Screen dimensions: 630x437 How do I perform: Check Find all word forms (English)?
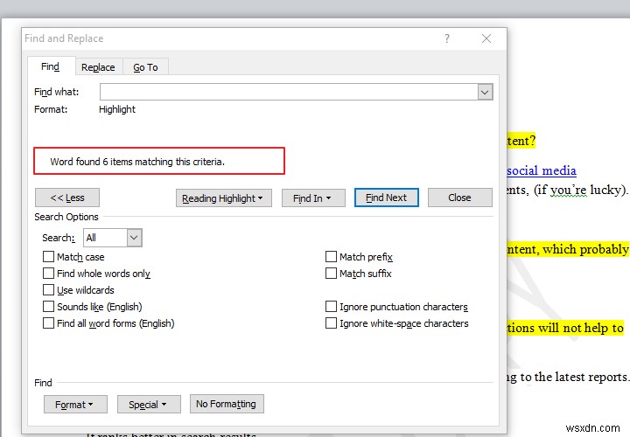pos(48,323)
